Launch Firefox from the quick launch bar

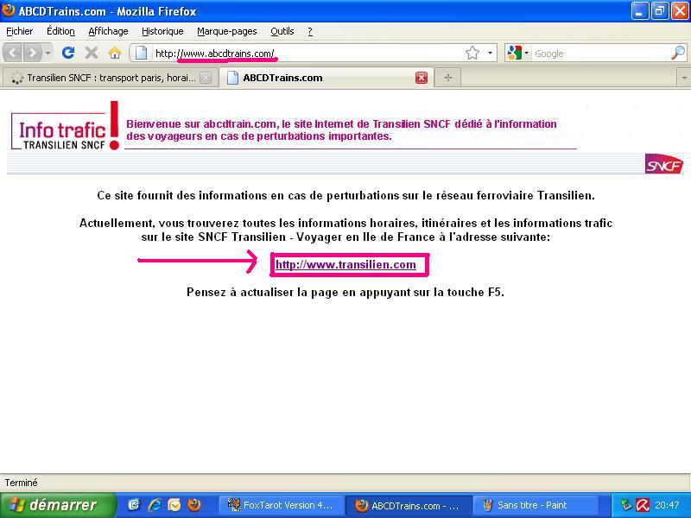coord(194,505)
